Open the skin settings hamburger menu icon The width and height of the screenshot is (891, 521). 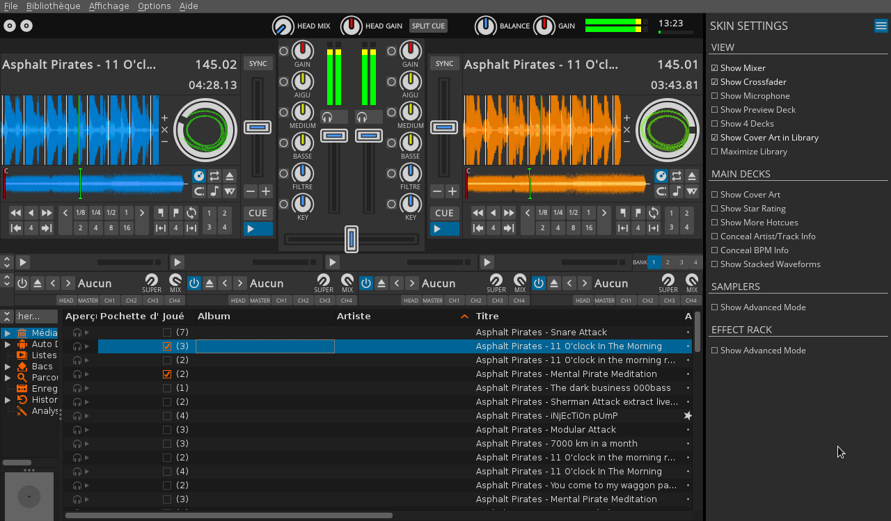click(x=881, y=26)
